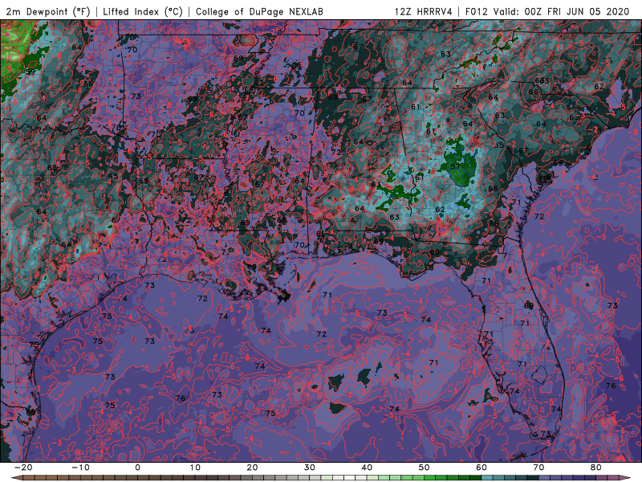Click the 0 label on the color scale
This screenshot has height=482, width=642.
[x=137, y=468]
